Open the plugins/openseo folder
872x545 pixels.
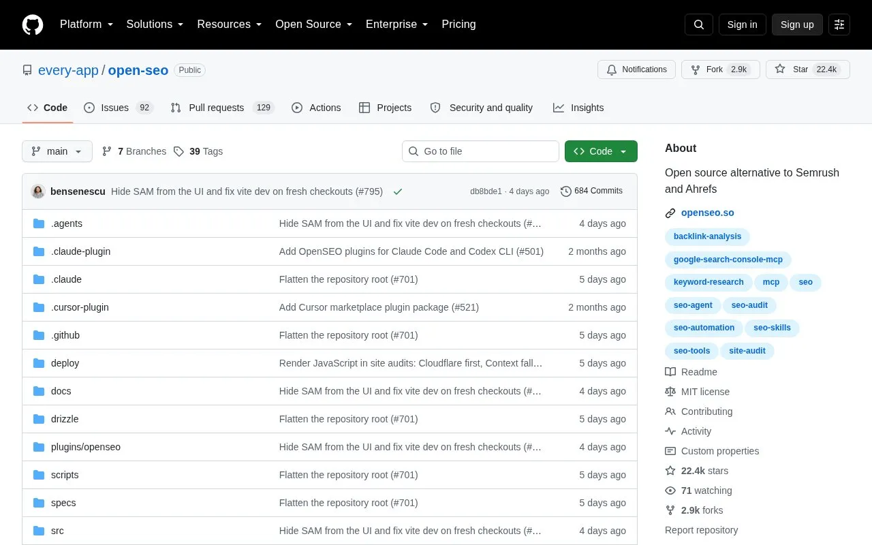pyautogui.click(x=86, y=447)
